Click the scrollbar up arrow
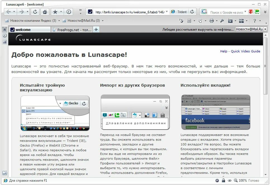The height and width of the screenshot is (185, 270). point(265,35)
